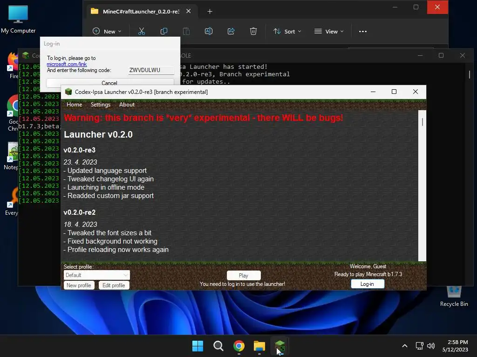Open the About menu in the launcher

(x=127, y=105)
